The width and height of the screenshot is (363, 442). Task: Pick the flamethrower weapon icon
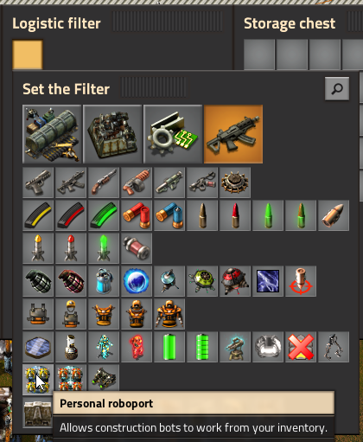(x=202, y=183)
